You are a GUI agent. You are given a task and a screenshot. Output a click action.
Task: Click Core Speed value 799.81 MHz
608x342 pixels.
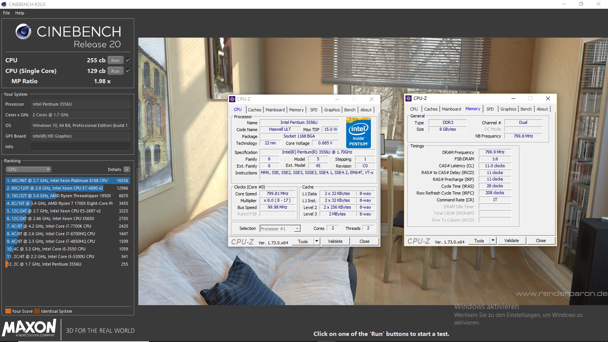277,193
